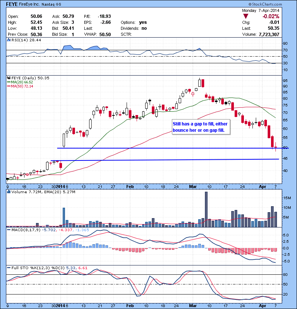The height and width of the screenshot is (309, 297).
Task: Click the Apr label on the bottom date axis
Action: (262, 306)
